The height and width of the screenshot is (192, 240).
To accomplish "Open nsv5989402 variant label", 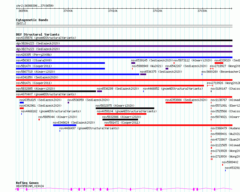I will coord(230,162).
